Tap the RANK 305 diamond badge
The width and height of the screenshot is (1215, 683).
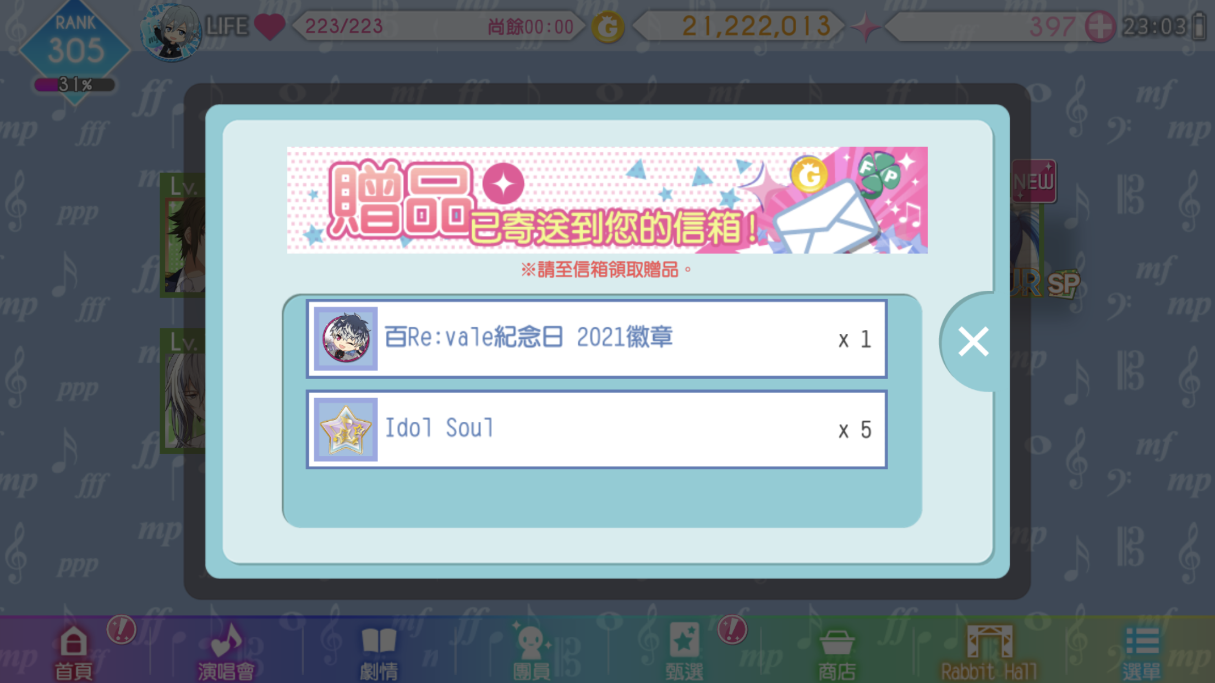(75, 44)
